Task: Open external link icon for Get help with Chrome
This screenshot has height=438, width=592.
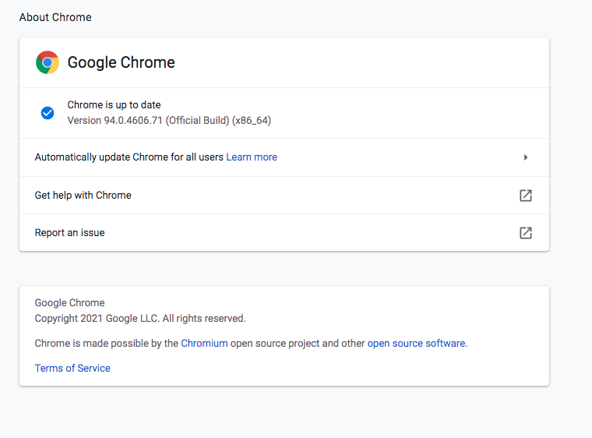Action: tap(526, 196)
